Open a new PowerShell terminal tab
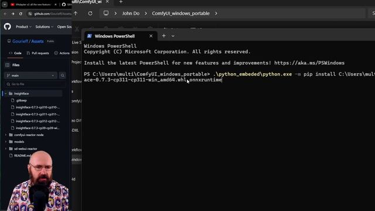375x211 pixels. 164,36
